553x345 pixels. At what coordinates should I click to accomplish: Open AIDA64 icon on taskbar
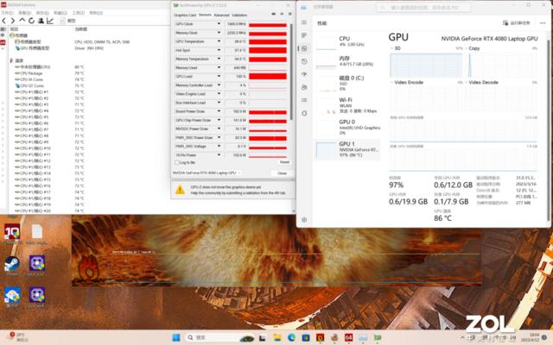pos(348,337)
